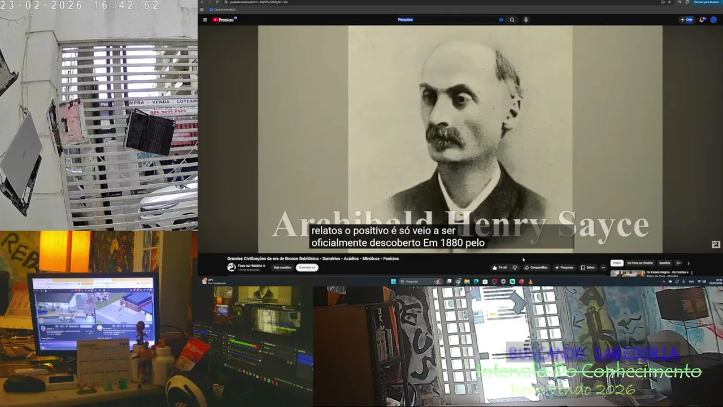
Task: Open the YouTube guide hamburger menu
Action: point(205,20)
